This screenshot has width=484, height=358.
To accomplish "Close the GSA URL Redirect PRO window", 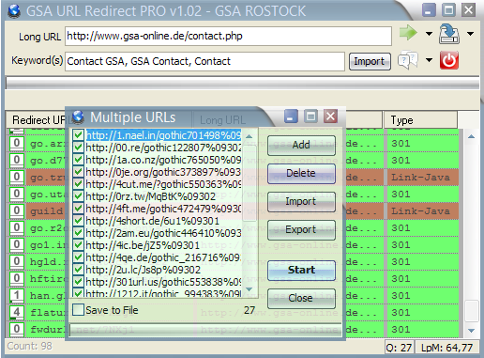I will click(468, 10).
